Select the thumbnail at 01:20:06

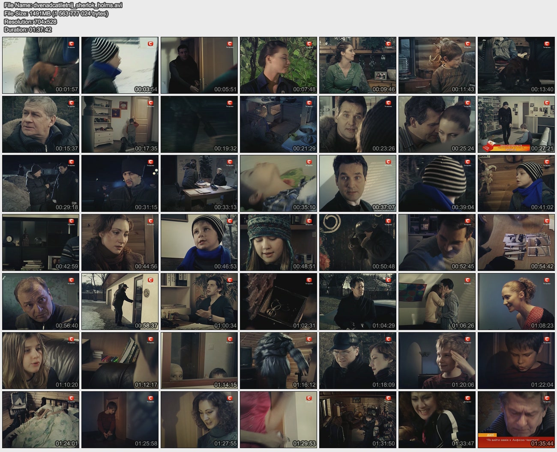click(x=437, y=360)
